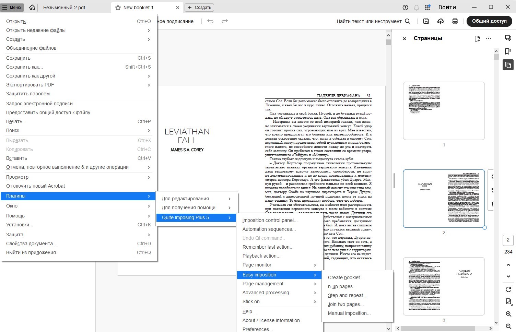Click the upload to cloud icon
516x332 pixels.
click(441, 21)
